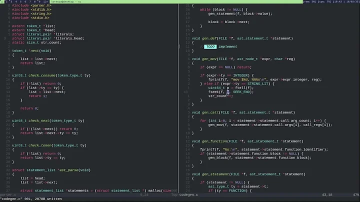The image size is (360, 202).
Task: Click the 'Top' indicator of the left pane
Action: tap(174, 195)
